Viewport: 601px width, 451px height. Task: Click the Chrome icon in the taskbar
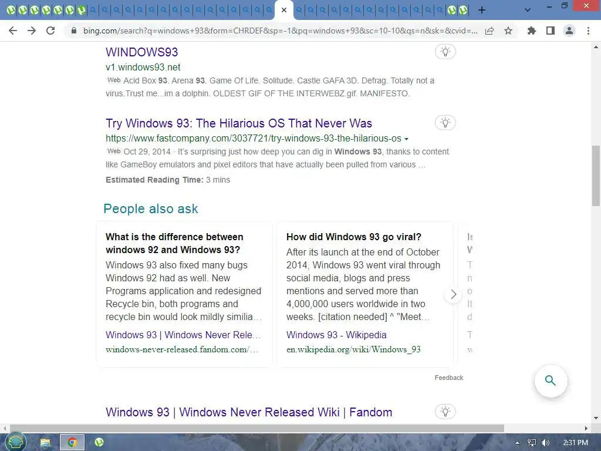pyautogui.click(x=72, y=443)
